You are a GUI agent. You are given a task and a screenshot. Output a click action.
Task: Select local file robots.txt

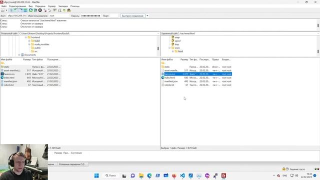30,85
